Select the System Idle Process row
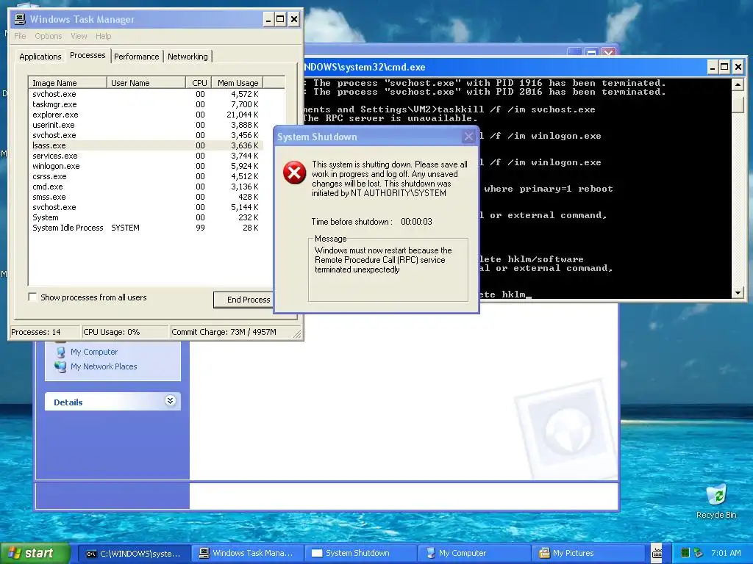753x564 pixels. pos(146,228)
